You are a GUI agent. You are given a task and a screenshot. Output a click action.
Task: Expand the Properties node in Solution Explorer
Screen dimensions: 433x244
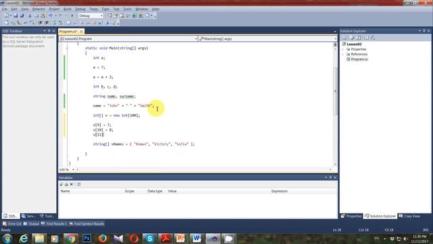343,49
